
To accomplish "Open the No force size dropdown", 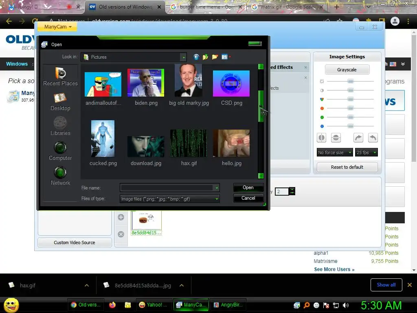I will tap(335, 152).
